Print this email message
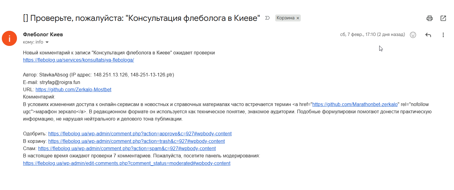The width and height of the screenshot is (454, 190). (429, 18)
